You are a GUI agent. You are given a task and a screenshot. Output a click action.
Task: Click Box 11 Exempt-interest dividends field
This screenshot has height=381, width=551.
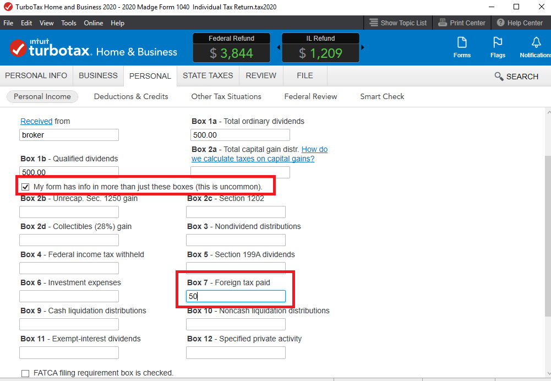point(69,352)
